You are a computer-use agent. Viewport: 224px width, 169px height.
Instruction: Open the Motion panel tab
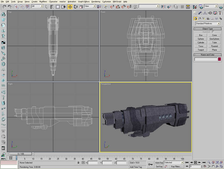click(x=210, y=13)
